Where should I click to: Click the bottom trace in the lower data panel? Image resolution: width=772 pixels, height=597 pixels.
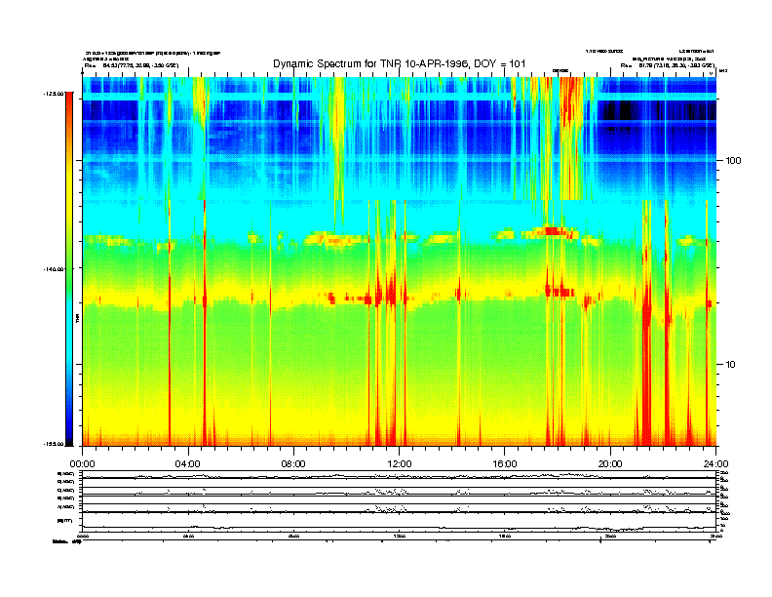tap(390, 526)
